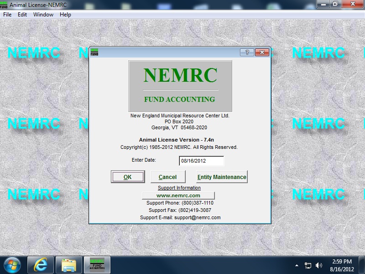Screen dimensions: 365x274
Task: Click the Support Information heading
Action: [x=179, y=188]
